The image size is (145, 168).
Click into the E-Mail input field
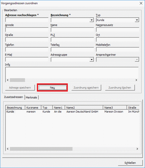coord(27,59)
